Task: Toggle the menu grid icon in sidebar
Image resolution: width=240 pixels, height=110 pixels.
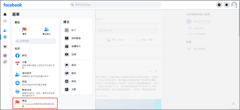Action: 5,37
